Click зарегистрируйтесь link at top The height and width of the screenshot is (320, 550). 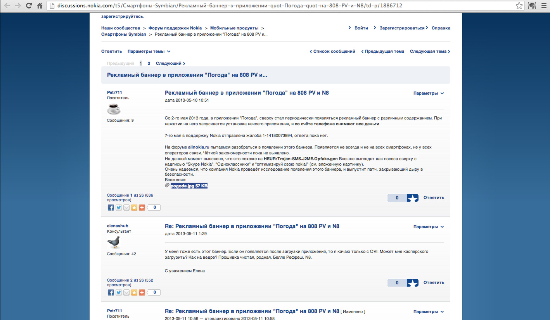click(122, 17)
